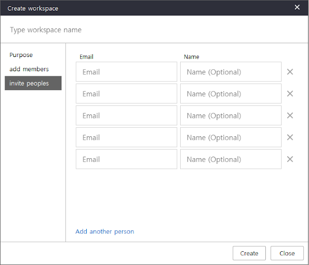The width and height of the screenshot is (309, 265).
Task: Delete the third invite row
Action: (290, 115)
